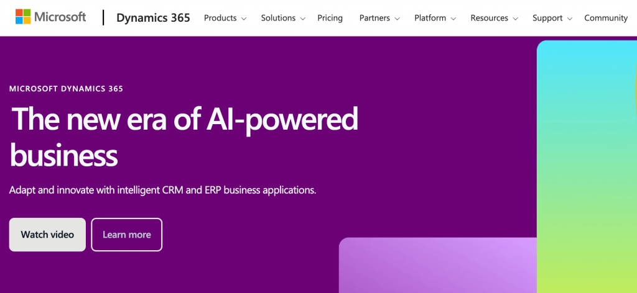
Task: Expand the Partners chevron arrow
Action: click(397, 19)
